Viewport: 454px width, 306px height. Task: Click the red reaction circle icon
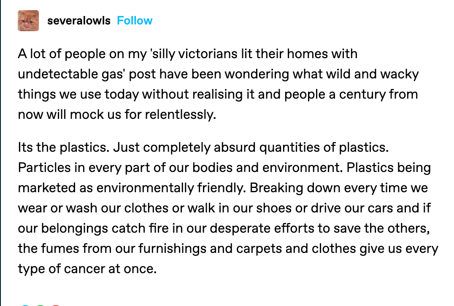(56, 305)
